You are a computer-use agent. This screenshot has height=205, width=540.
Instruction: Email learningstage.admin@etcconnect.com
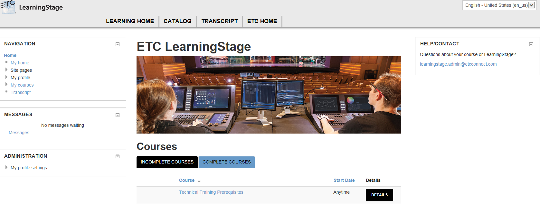pyautogui.click(x=458, y=64)
